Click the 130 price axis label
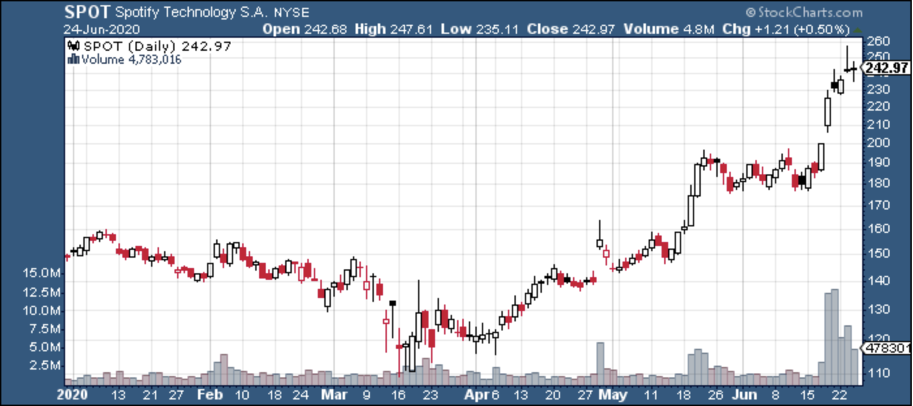 [879, 310]
